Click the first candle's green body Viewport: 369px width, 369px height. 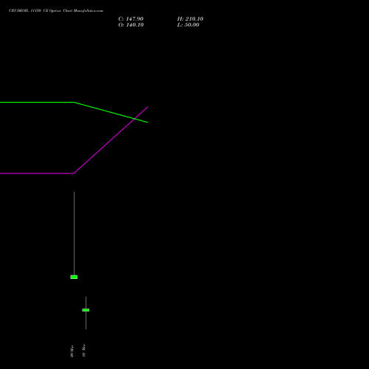click(74, 277)
